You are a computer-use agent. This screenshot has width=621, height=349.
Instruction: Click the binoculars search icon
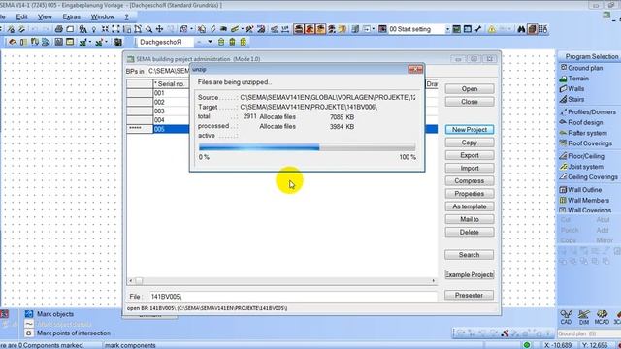click(x=521, y=29)
